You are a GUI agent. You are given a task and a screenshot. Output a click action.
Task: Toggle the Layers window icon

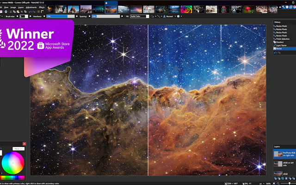point(291,7)
